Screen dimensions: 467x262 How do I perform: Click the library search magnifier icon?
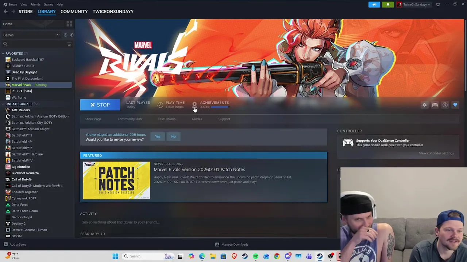click(x=5, y=44)
